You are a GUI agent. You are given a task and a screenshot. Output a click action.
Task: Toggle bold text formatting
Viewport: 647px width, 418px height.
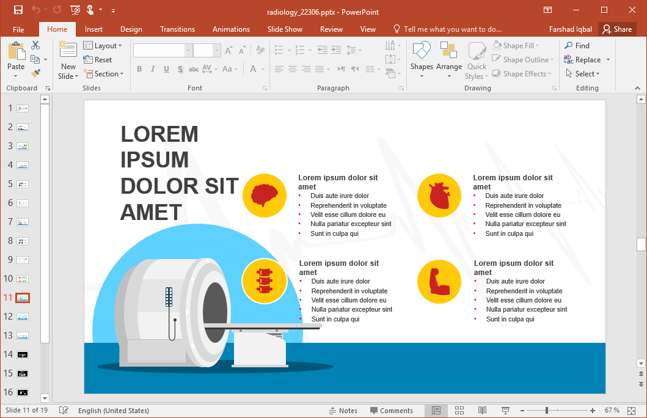pos(139,69)
